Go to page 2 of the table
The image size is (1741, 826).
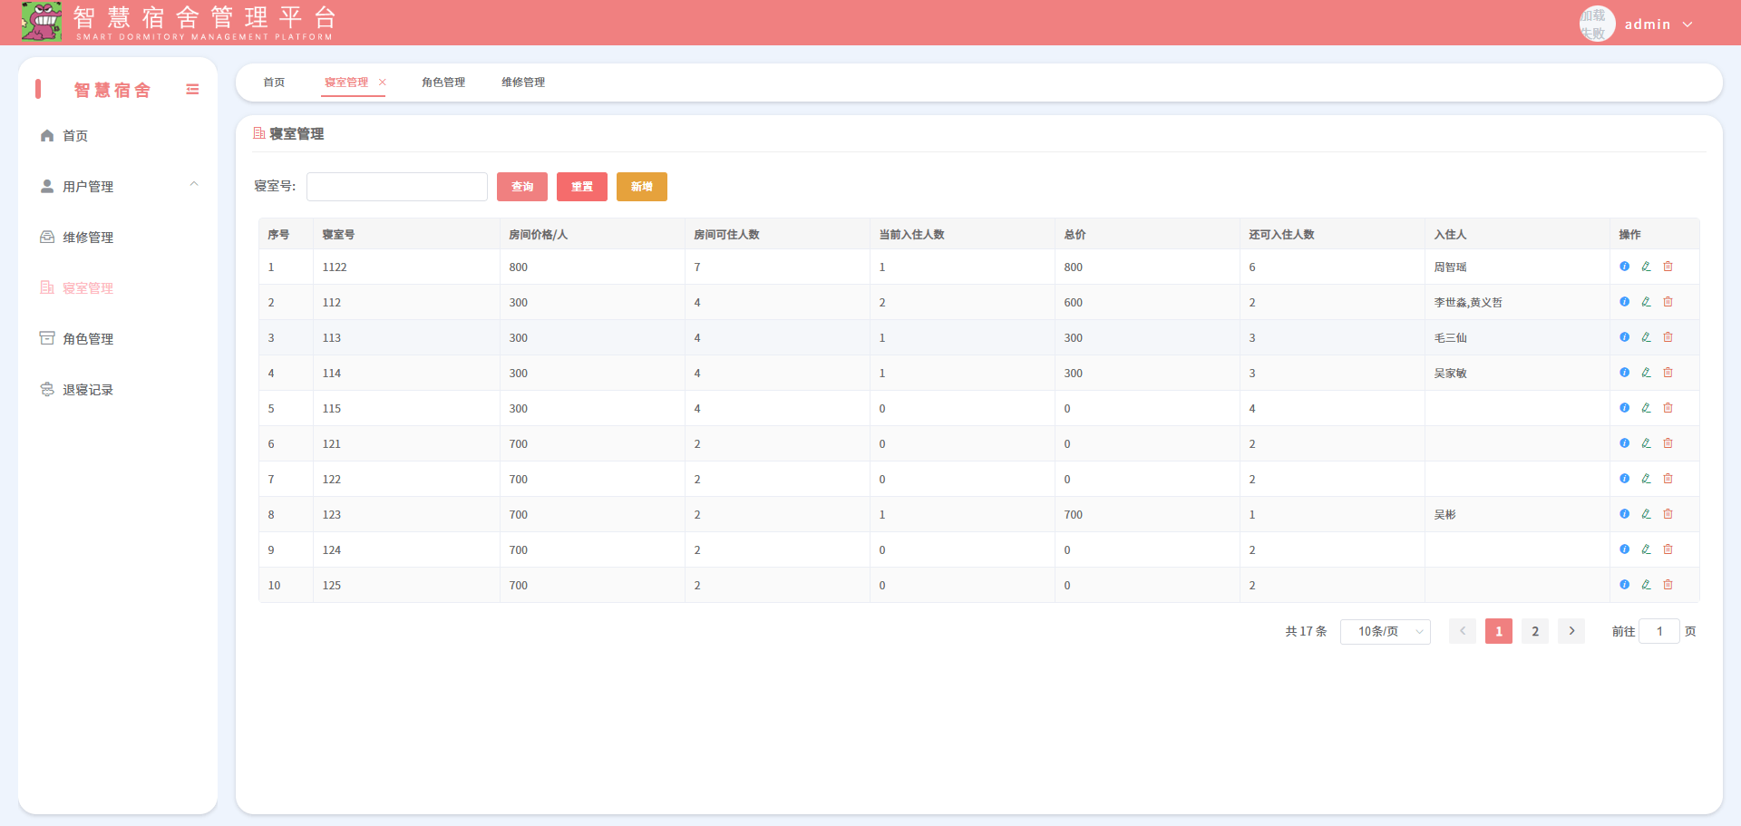pyautogui.click(x=1534, y=631)
